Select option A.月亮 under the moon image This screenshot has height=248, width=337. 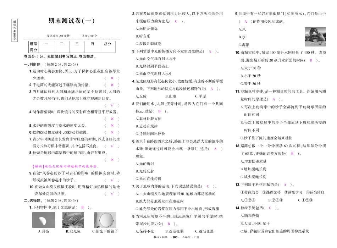tap(43, 231)
